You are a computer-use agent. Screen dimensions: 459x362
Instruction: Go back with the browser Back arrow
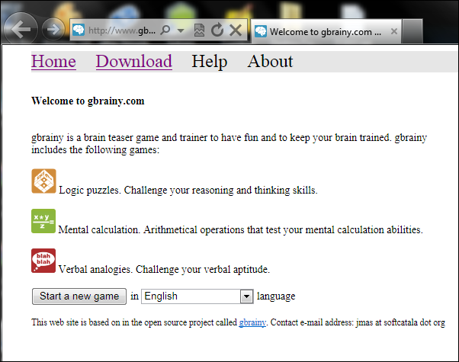pyautogui.click(x=20, y=29)
